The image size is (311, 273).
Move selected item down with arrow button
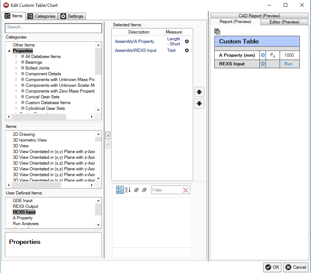tap(199, 103)
